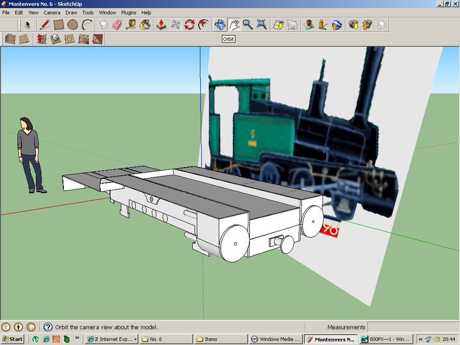460x345 pixels.
Task: Select Sandbox Add Detail tool
Action: (x=84, y=39)
